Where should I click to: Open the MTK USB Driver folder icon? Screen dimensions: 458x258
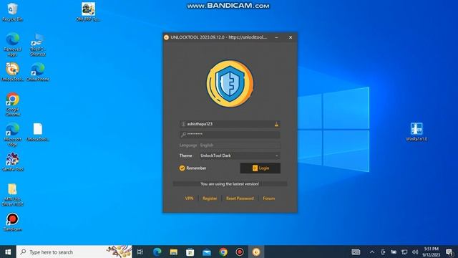[x=13, y=194]
